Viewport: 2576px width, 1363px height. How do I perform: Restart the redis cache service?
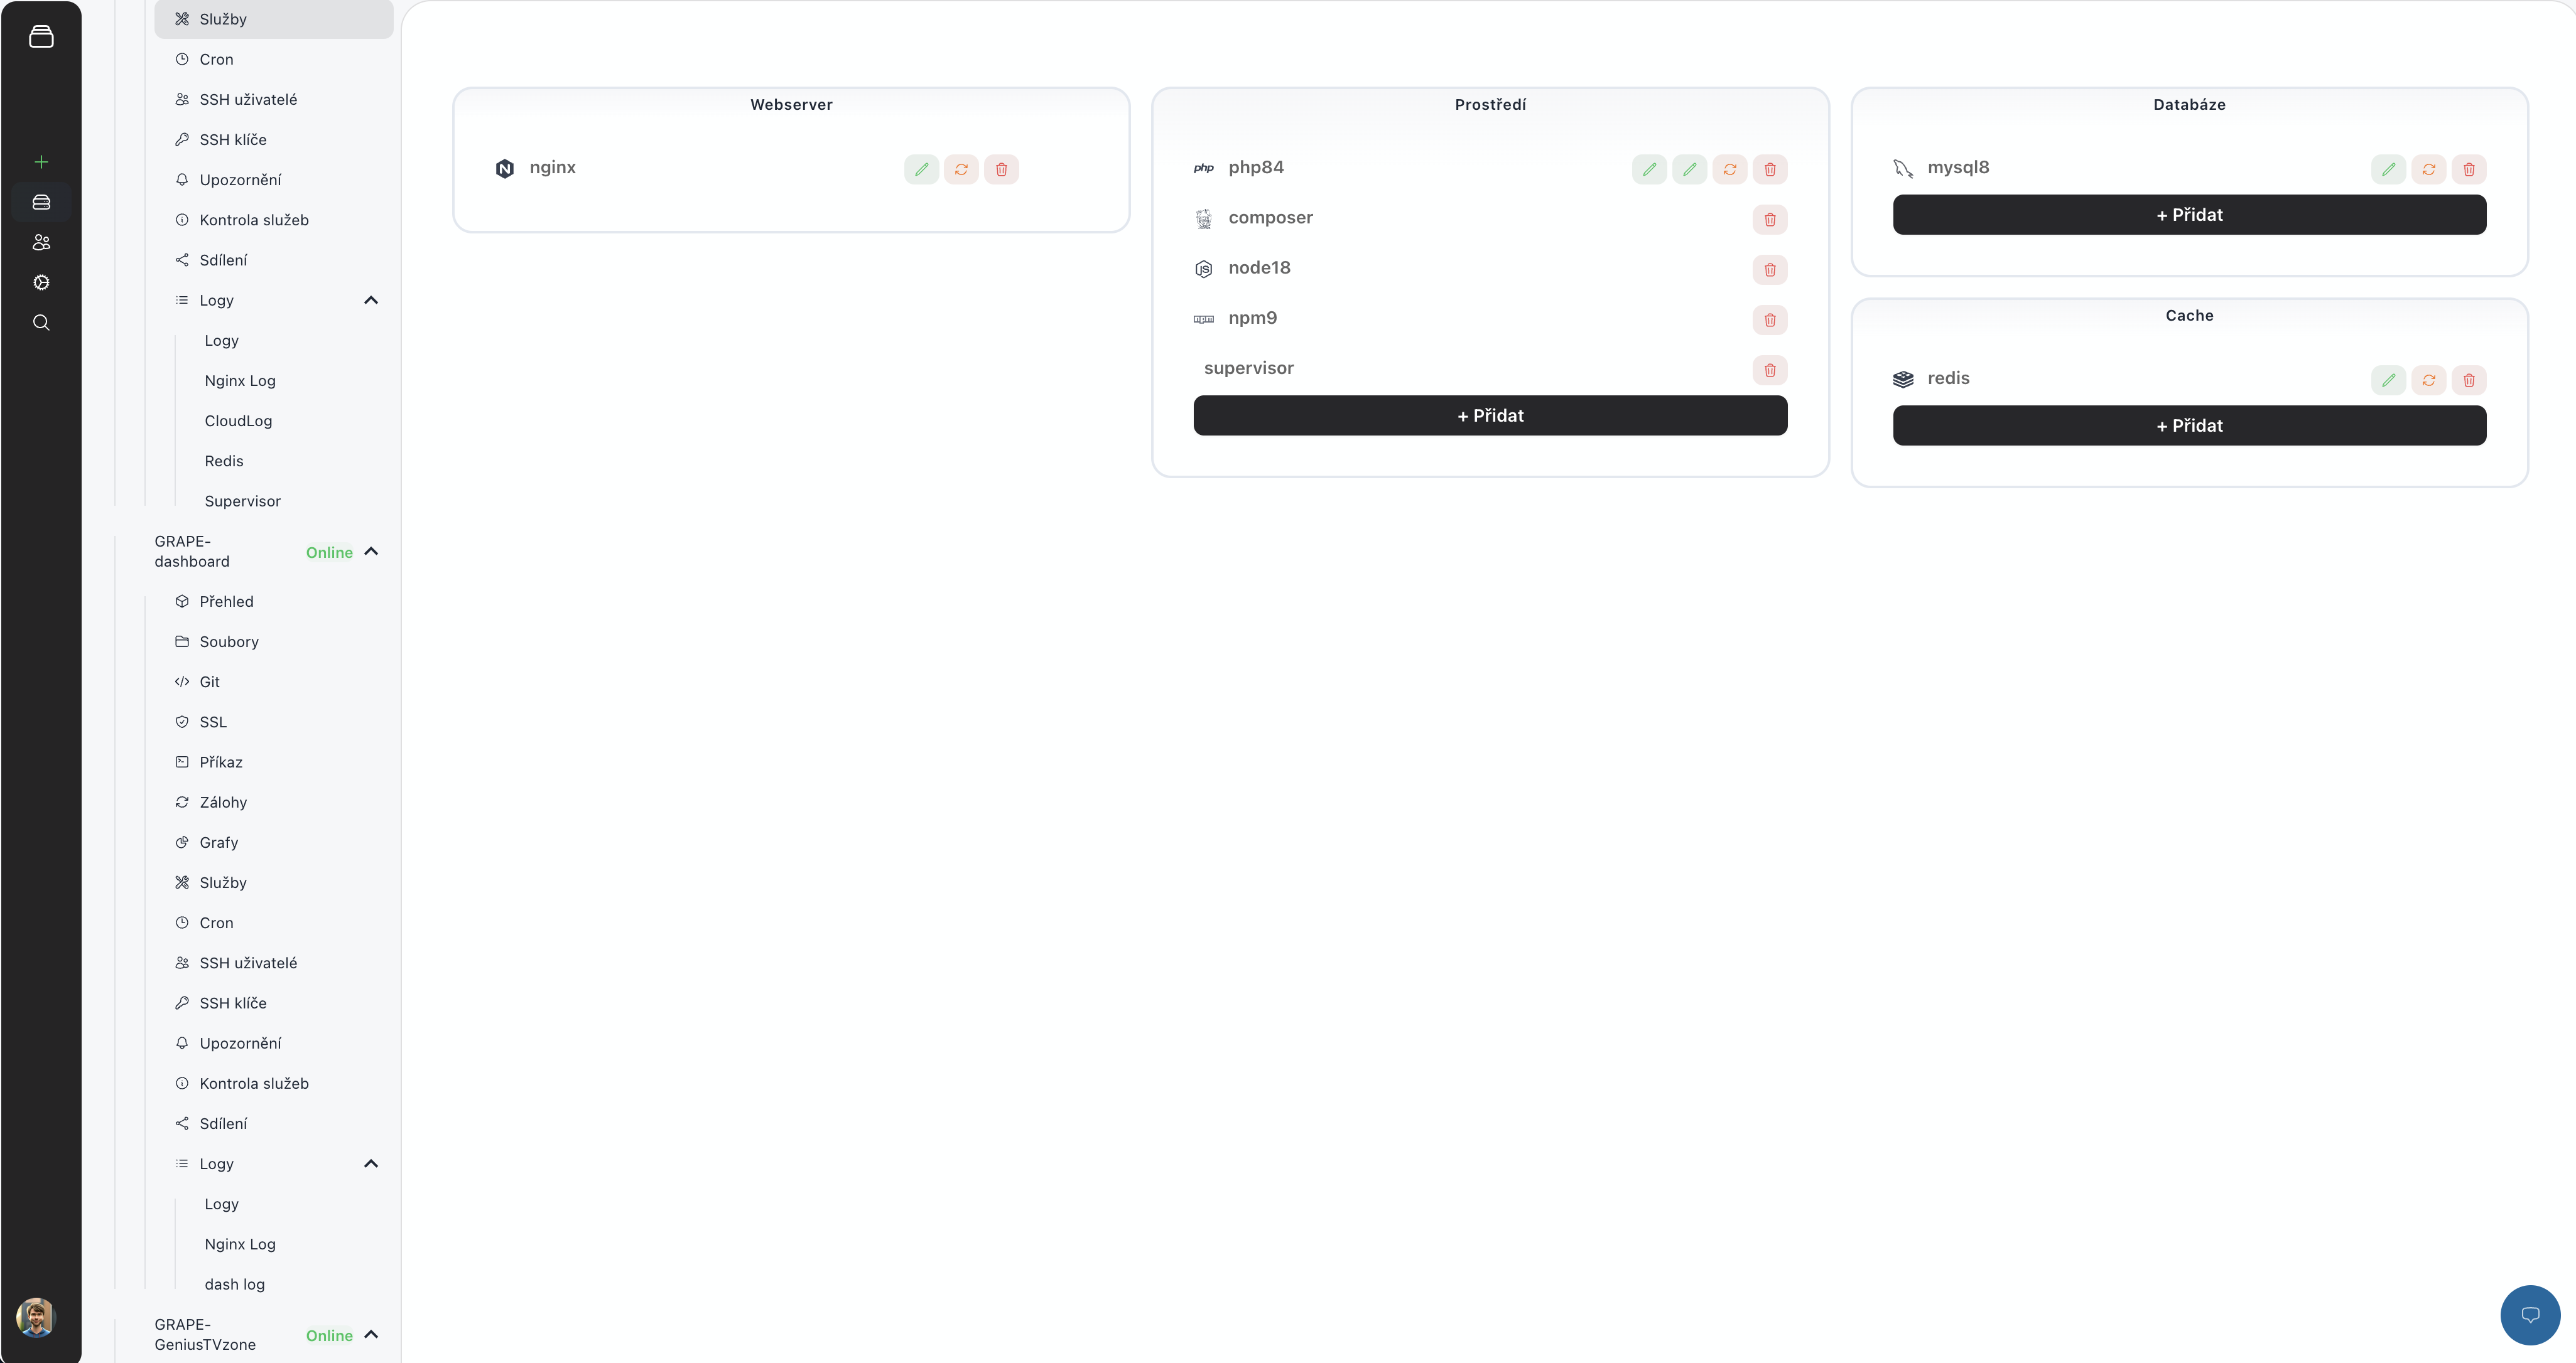pyautogui.click(x=2428, y=380)
